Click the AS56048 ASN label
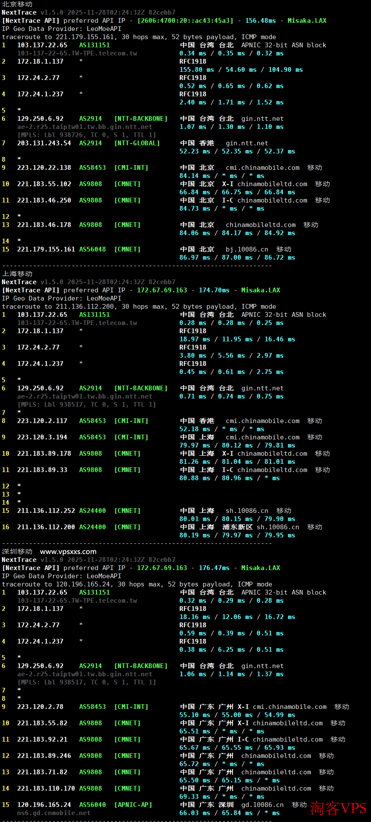The height and width of the screenshot is (822, 371). point(92,249)
